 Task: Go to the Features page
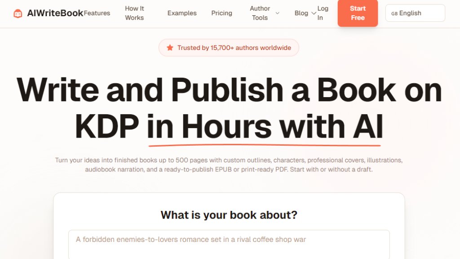97,13
